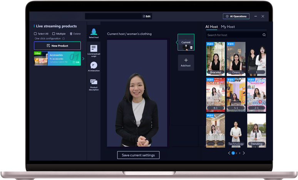Go to previous page of hosts
298x180 pixels.
click(229, 153)
